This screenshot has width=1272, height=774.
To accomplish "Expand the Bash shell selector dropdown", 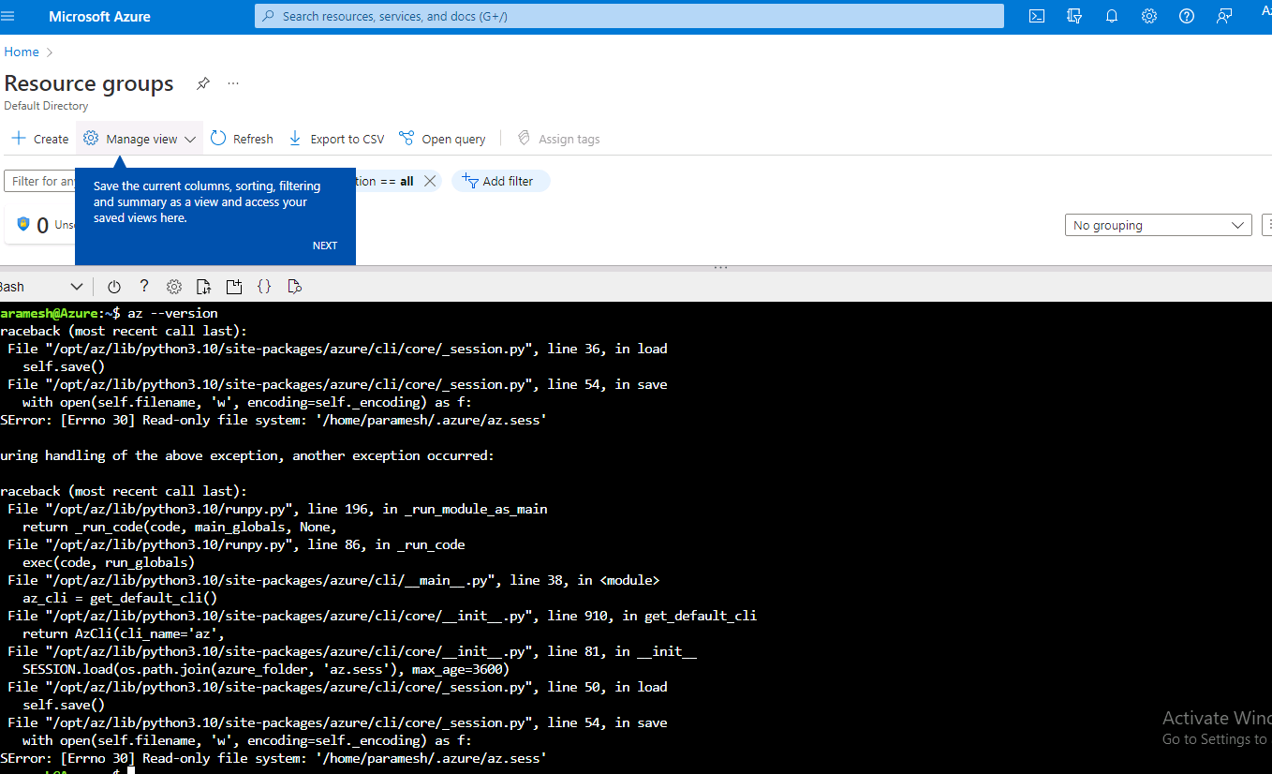I will (x=77, y=286).
